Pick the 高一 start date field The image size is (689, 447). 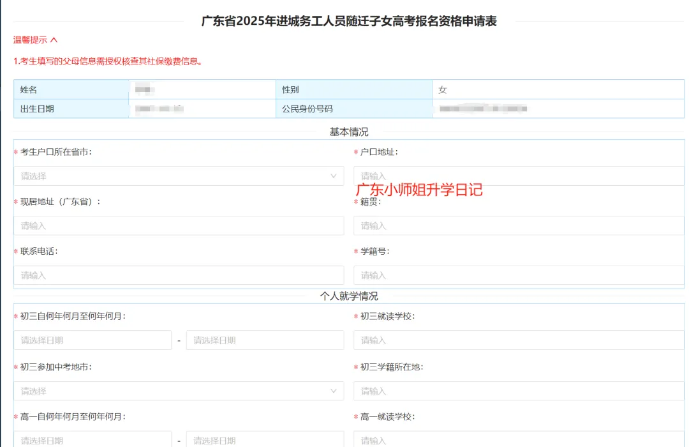tap(93, 439)
